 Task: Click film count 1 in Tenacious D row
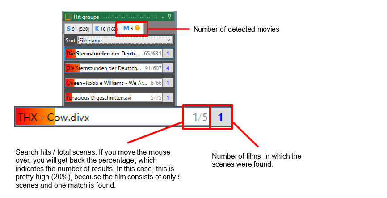[x=168, y=98]
